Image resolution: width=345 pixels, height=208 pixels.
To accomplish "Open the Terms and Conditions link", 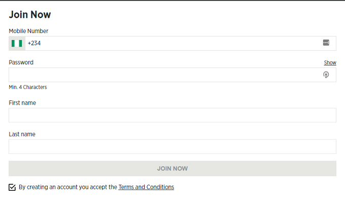I will pyautogui.click(x=146, y=187).
